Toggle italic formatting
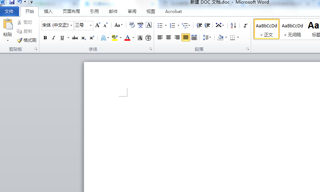 (54, 38)
